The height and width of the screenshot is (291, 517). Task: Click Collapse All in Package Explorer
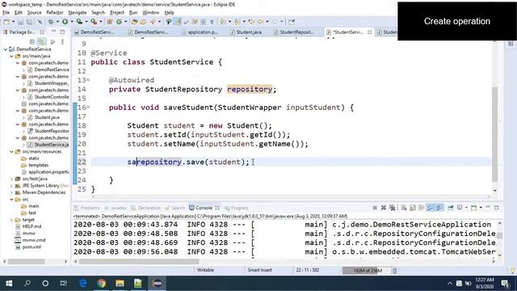pos(32,41)
